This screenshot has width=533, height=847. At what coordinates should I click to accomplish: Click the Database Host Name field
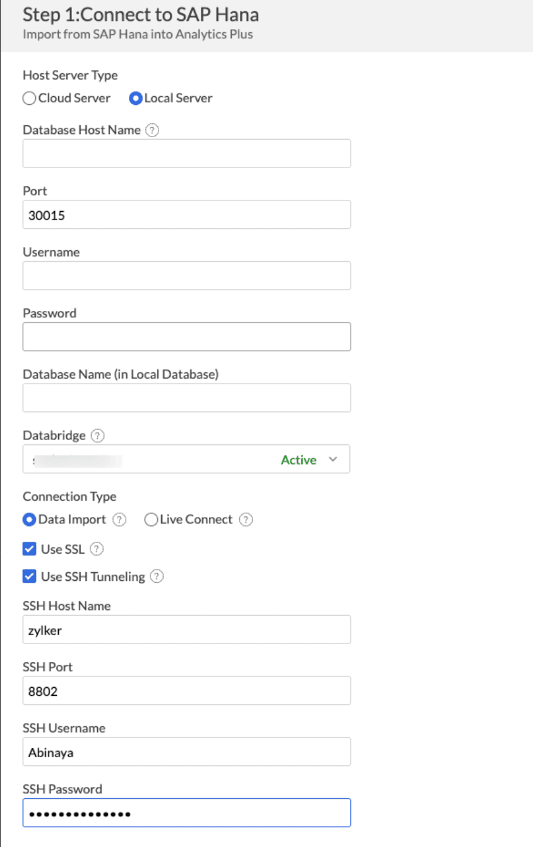186,154
